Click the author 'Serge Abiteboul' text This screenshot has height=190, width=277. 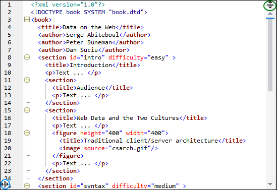coord(92,35)
